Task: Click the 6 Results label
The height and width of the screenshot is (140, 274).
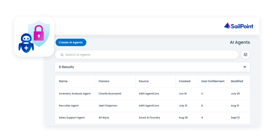Action: [66, 67]
